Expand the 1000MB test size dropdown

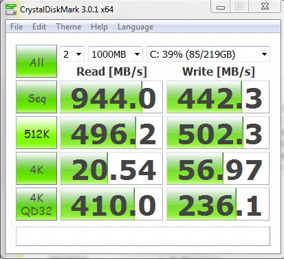click(116, 54)
